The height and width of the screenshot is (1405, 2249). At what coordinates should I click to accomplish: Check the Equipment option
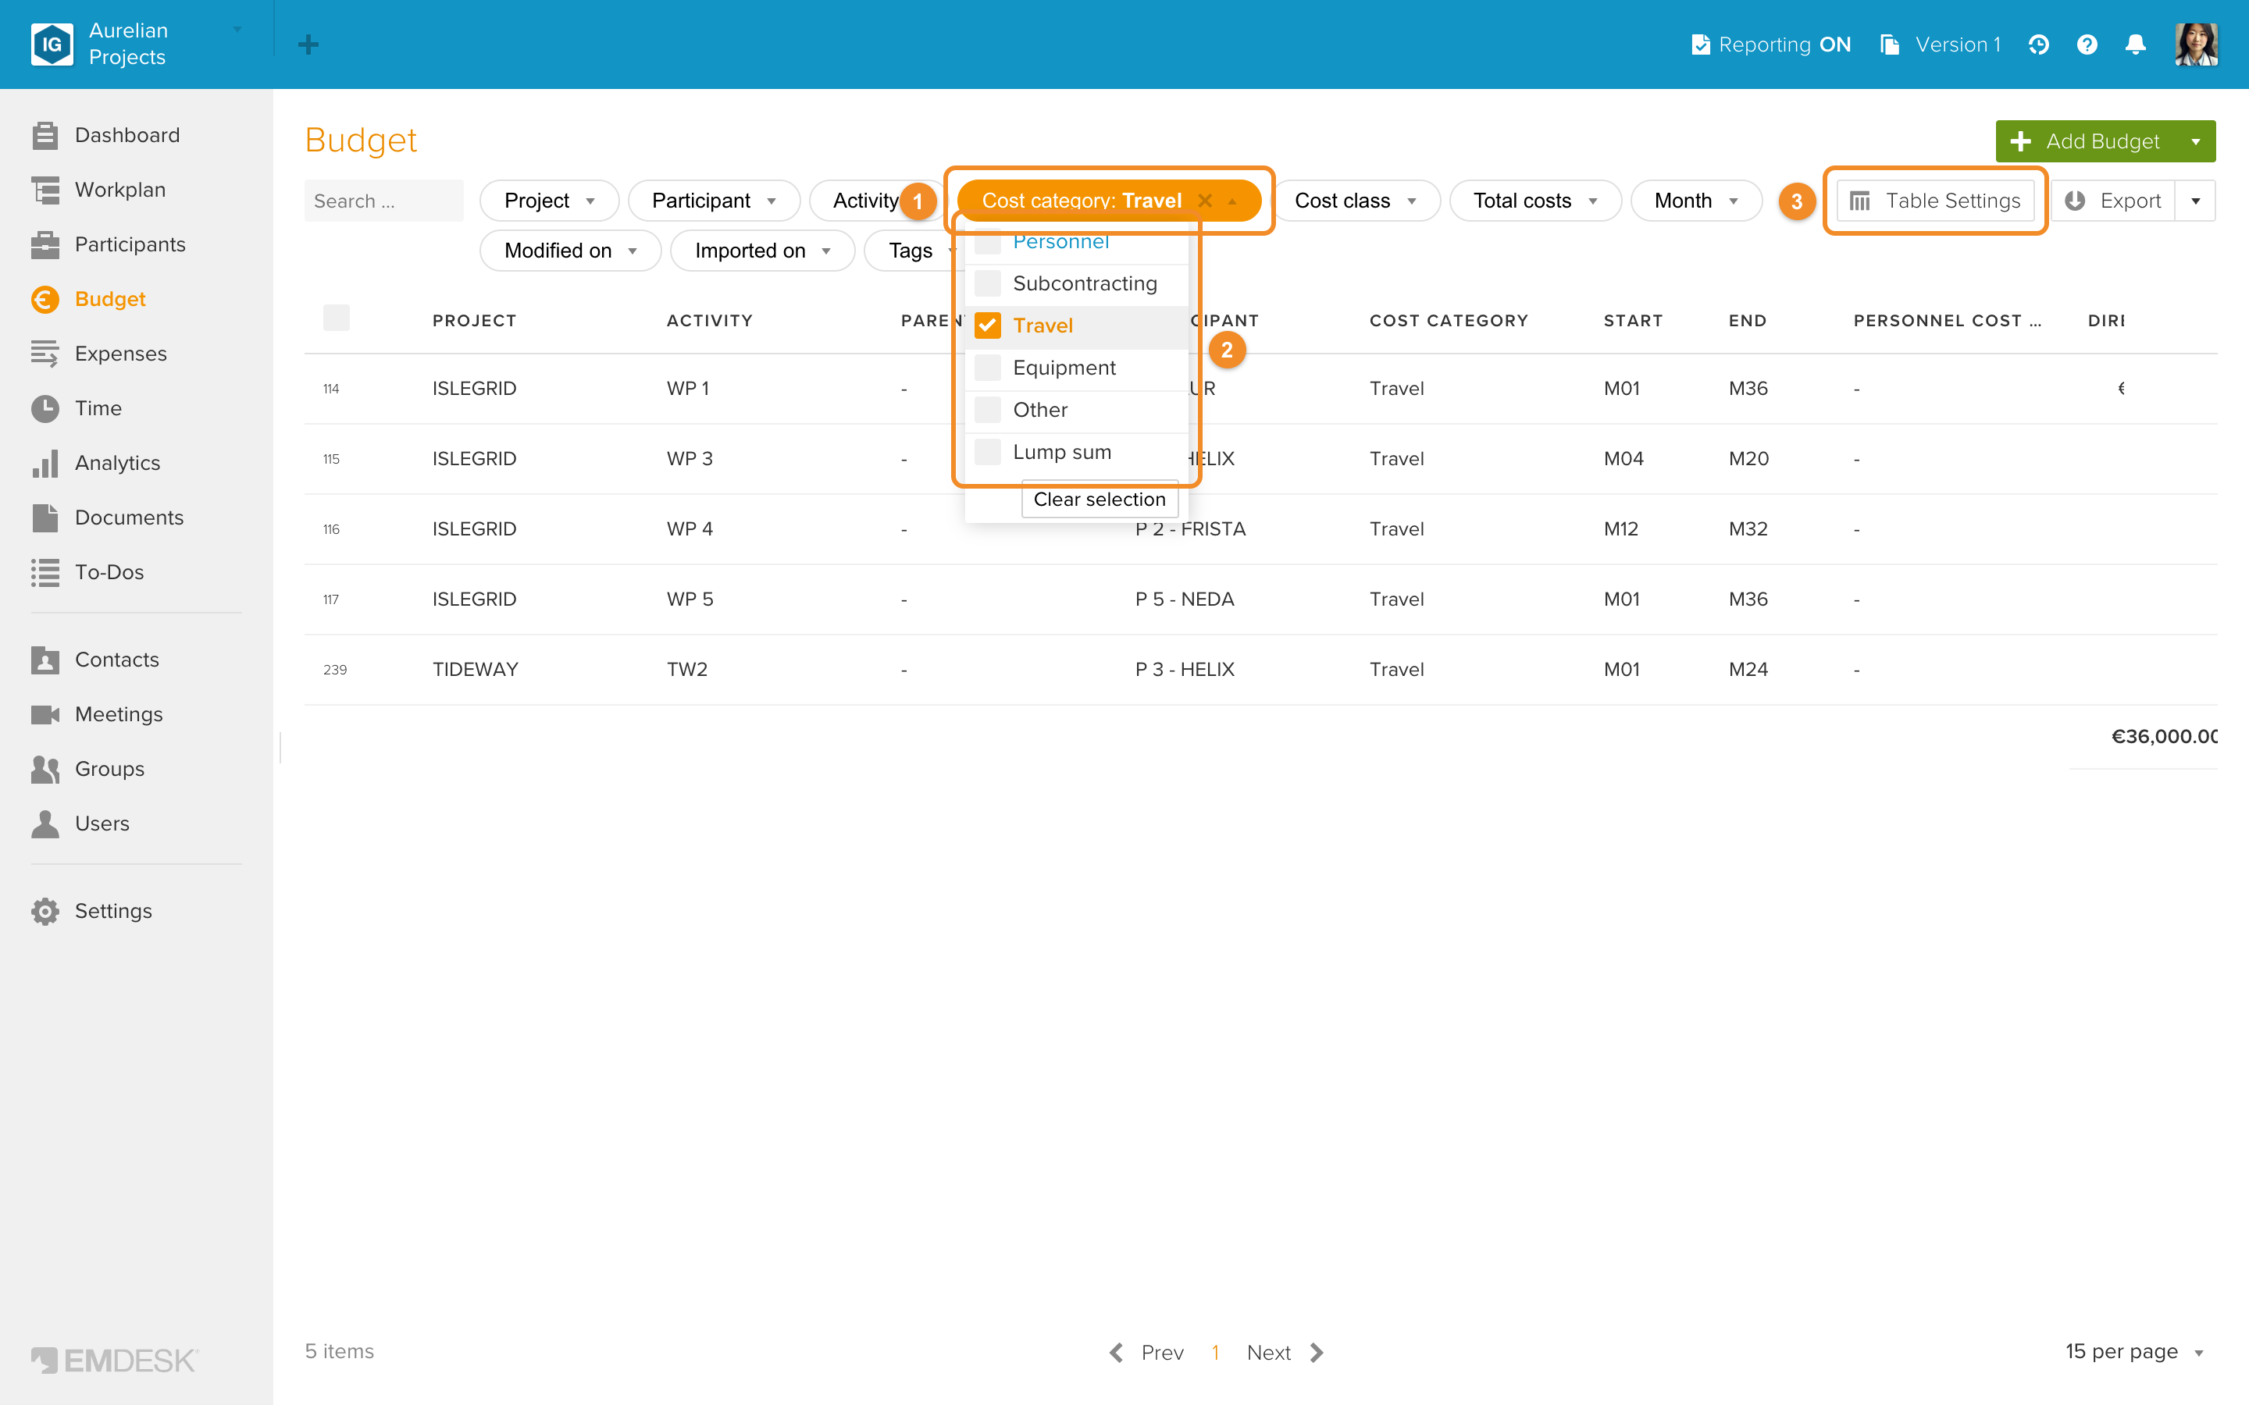pyautogui.click(x=988, y=368)
